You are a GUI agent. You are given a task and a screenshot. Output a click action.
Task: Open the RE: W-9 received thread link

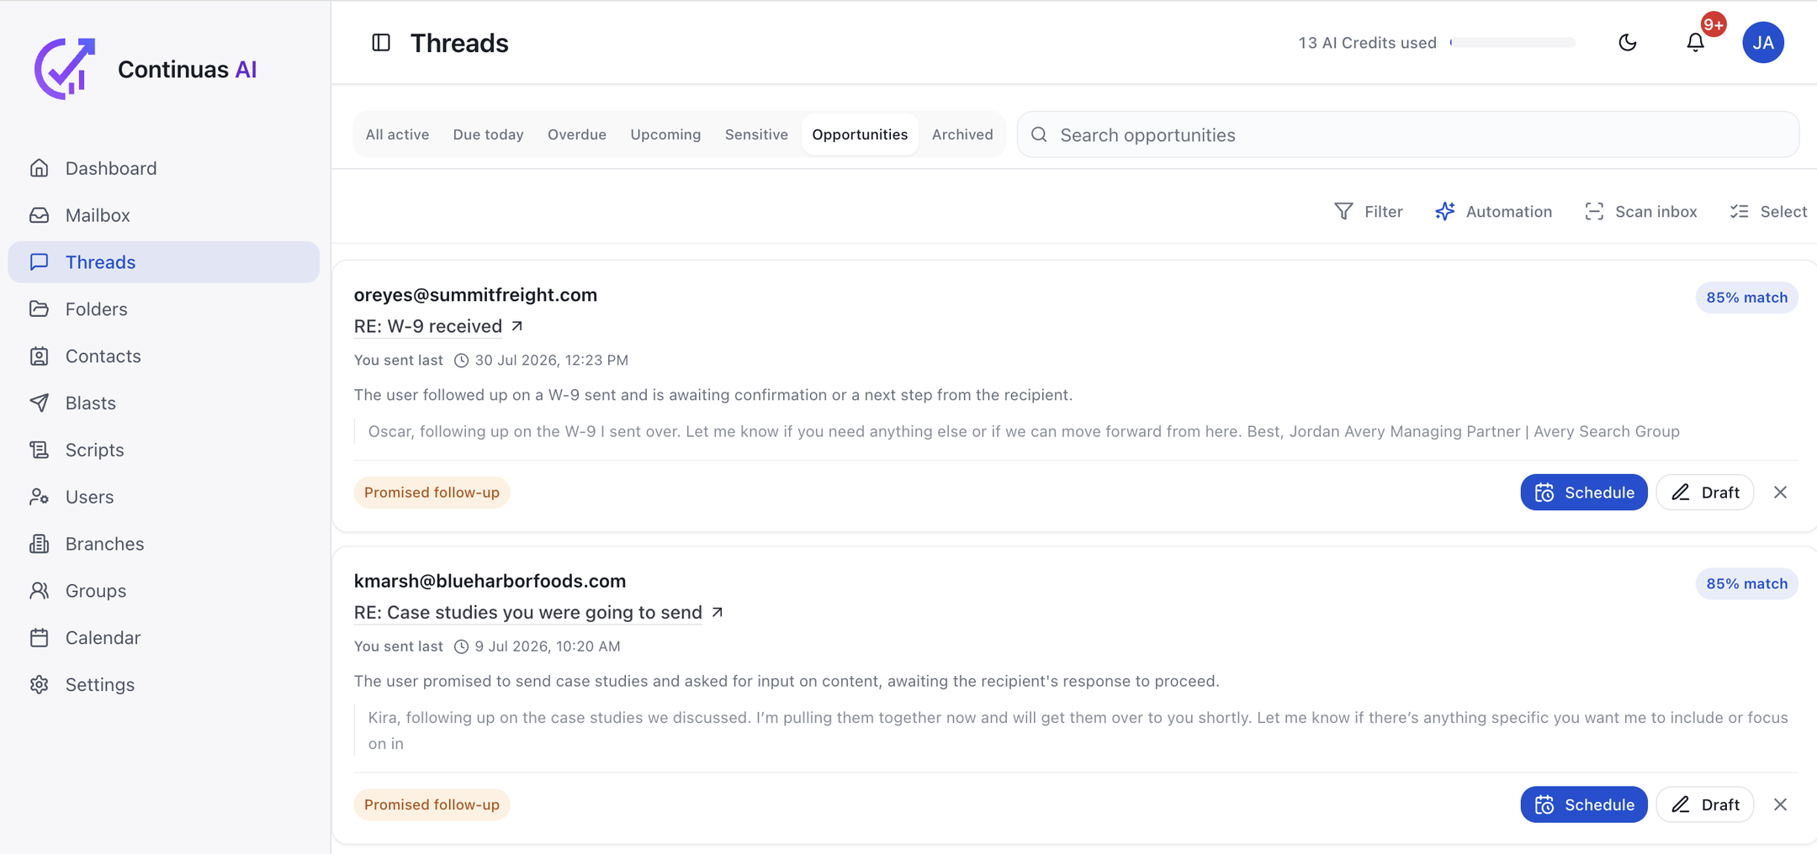coord(428,326)
